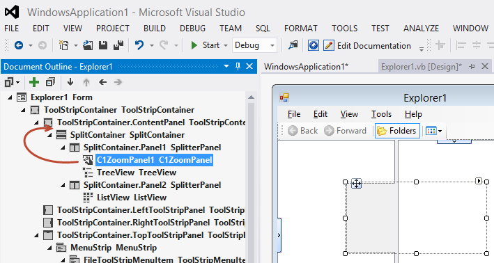Click the Document Outline expand-all toolbar icon
Viewport: 494px width, 263px height.
click(50, 82)
